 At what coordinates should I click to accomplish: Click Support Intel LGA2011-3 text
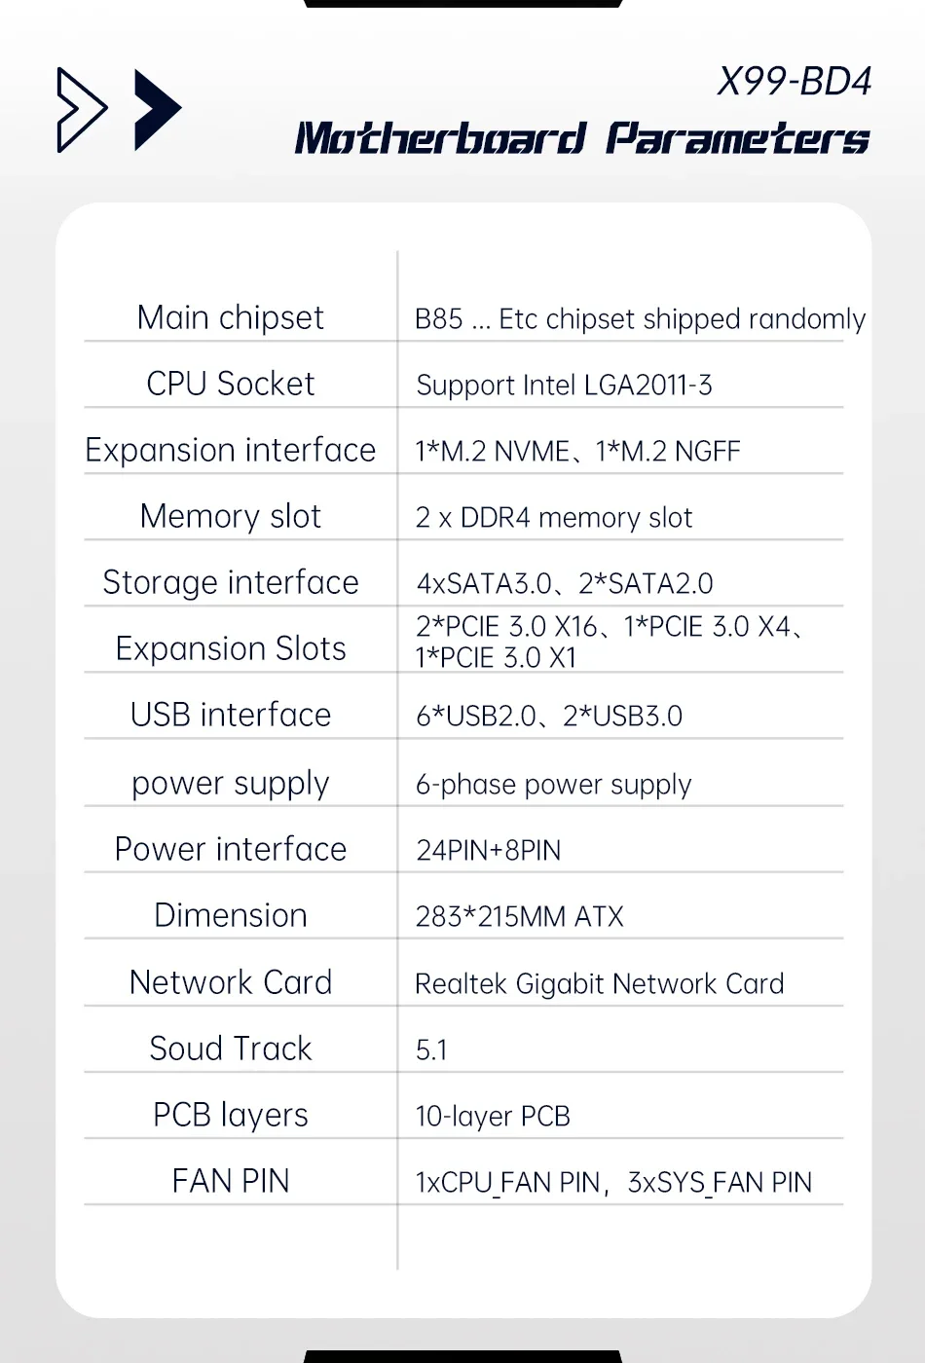564,386
